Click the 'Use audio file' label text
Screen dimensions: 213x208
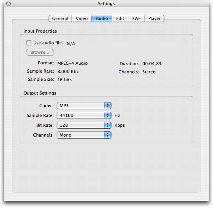pos(47,43)
